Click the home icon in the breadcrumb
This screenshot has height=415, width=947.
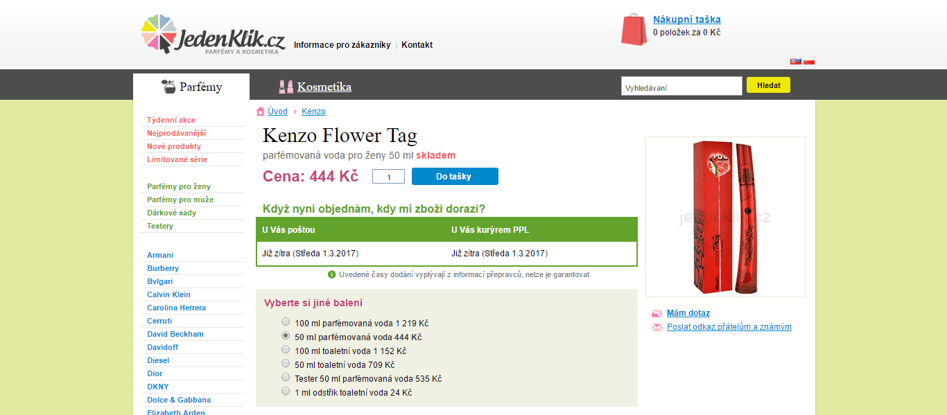(259, 111)
